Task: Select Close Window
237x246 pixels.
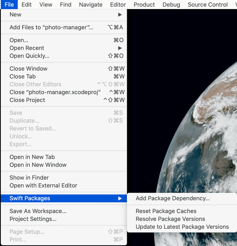Action: click(64, 69)
